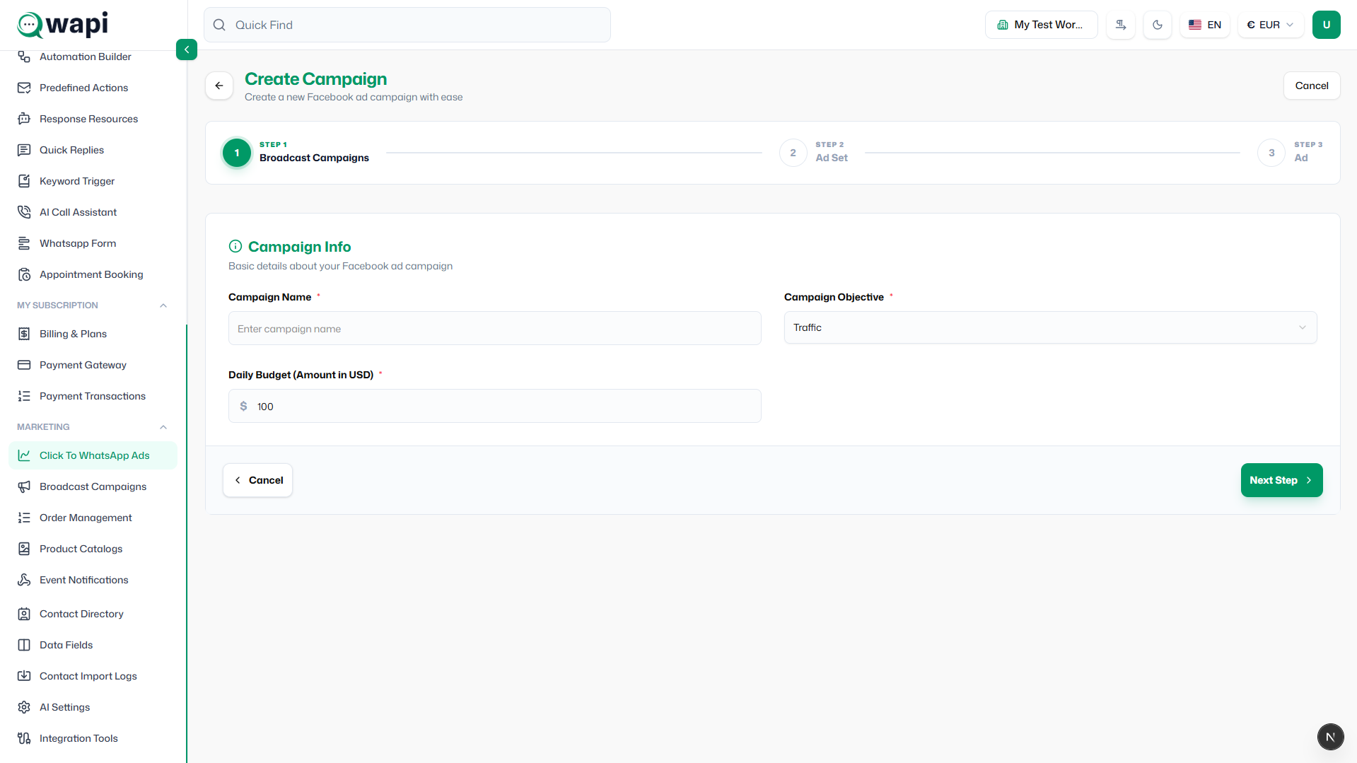Focus the Campaign Name input field
This screenshot has height=763, width=1357.
tap(495, 328)
